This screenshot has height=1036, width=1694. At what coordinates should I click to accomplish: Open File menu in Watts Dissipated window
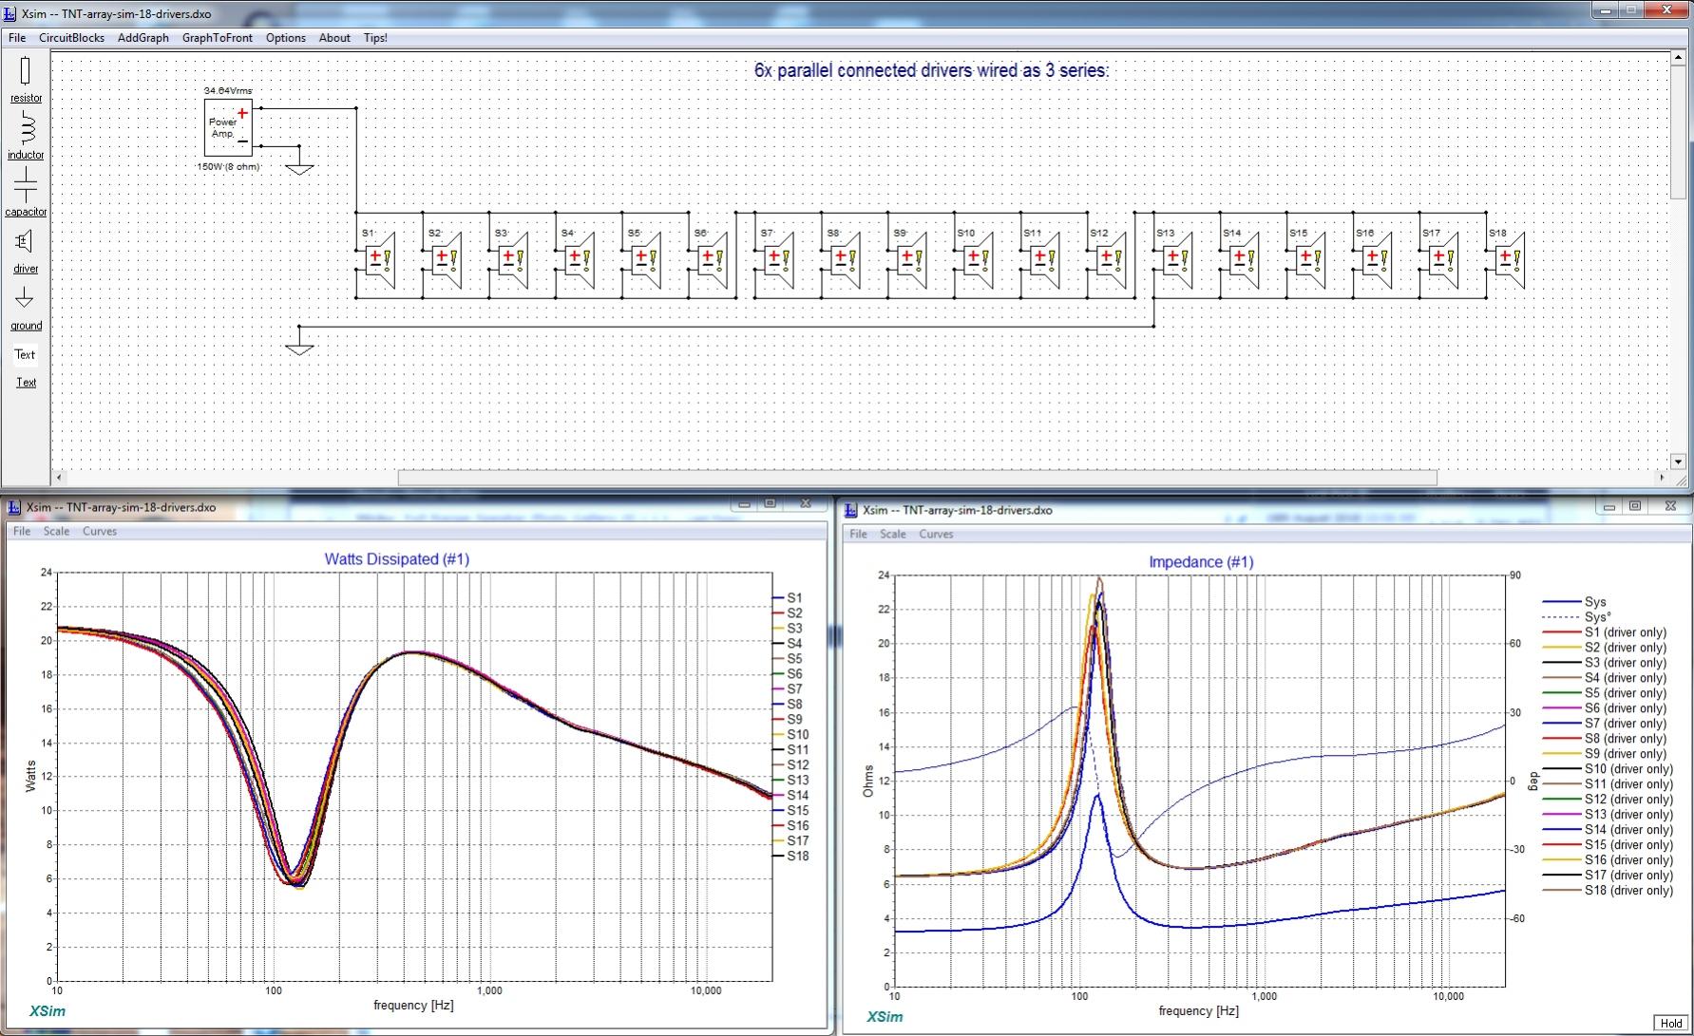(x=22, y=532)
